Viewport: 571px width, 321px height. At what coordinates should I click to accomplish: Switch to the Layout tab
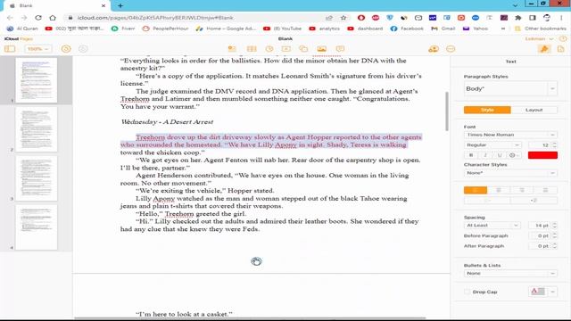(x=534, y=110)
